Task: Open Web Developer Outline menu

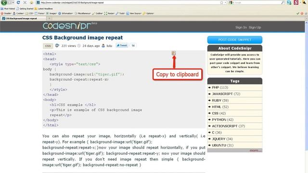Action: click(x=98, y=13)
